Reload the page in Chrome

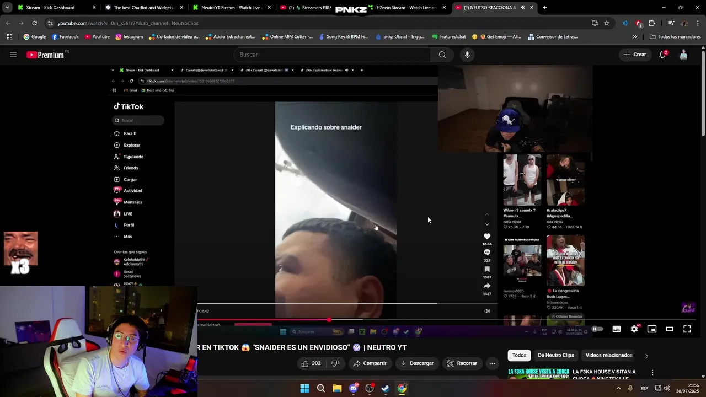pyautogui.click(x=34, y=23)
